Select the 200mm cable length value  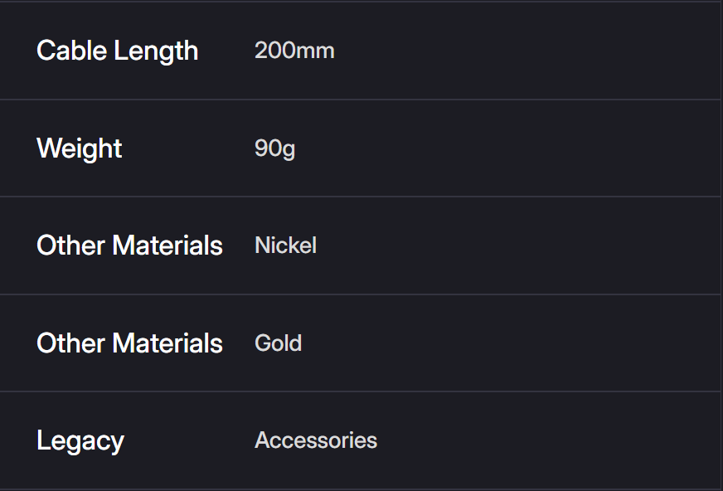[x=294, y=51]
